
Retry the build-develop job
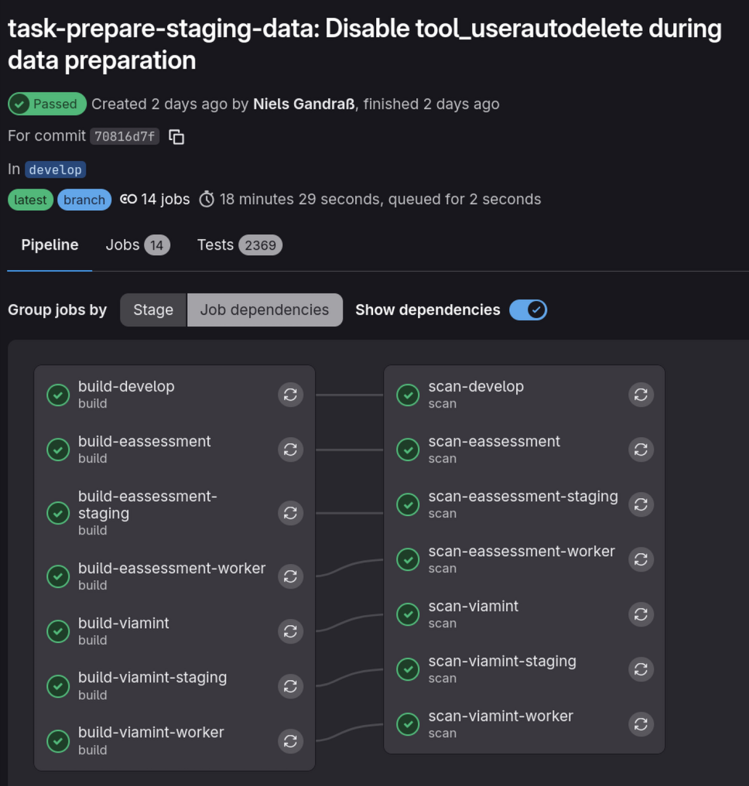tap(290, 395)
